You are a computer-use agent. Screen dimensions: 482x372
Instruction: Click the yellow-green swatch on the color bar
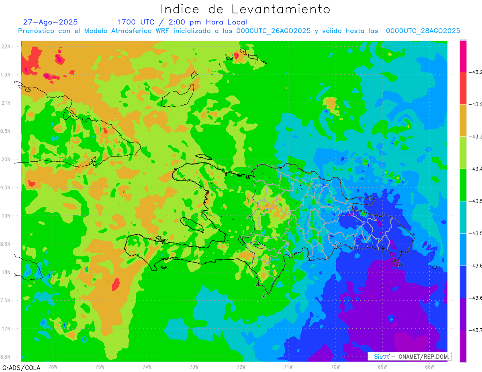coord(463,152)
